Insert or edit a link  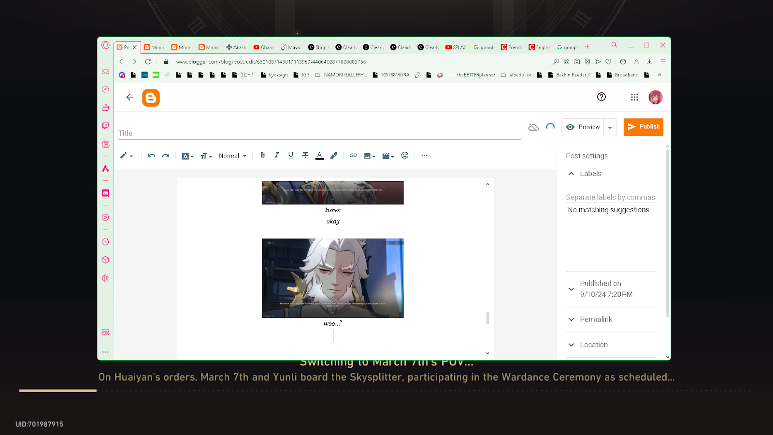point(353,155)
